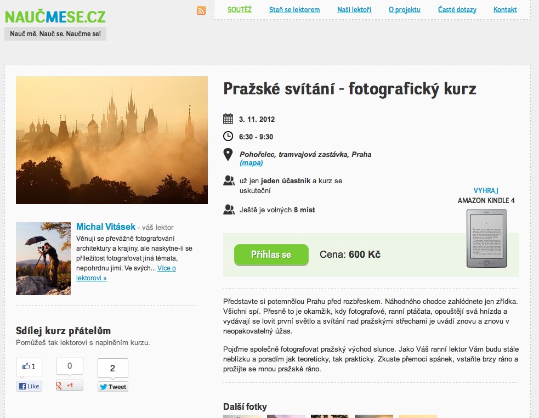Open the O projektu page
Screen dimensions: 539x418
click(405, 10)
